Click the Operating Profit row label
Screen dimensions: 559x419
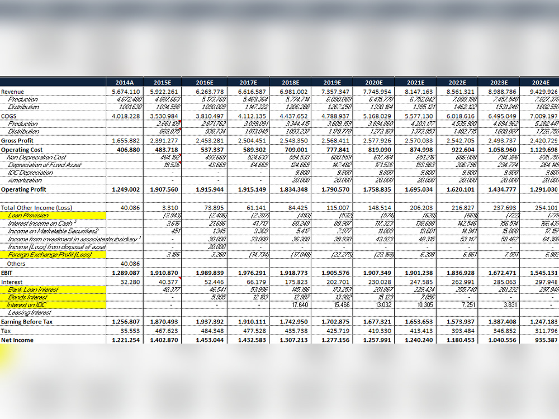click(x=23, y=189)
